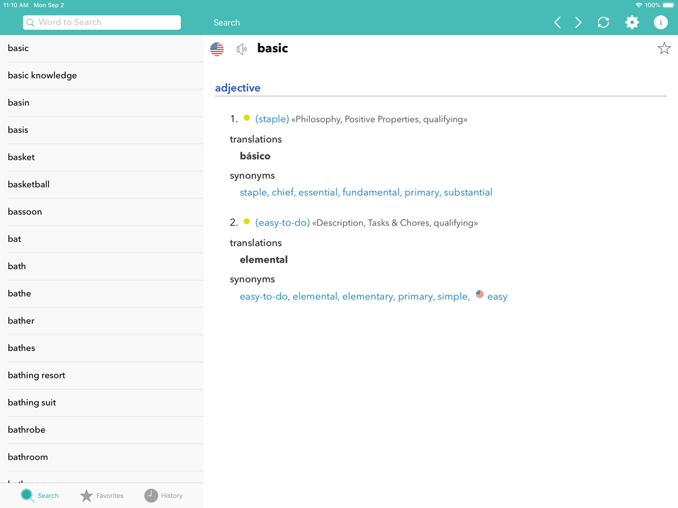The image size is (678, 508).
Task: Switch to the Search tab at bottom
Action: point(40,496)
